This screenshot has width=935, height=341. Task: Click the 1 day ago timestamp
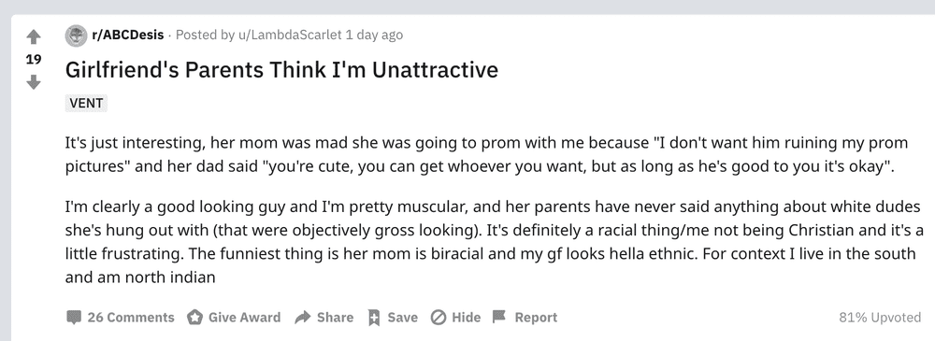(x=374, y=35)
